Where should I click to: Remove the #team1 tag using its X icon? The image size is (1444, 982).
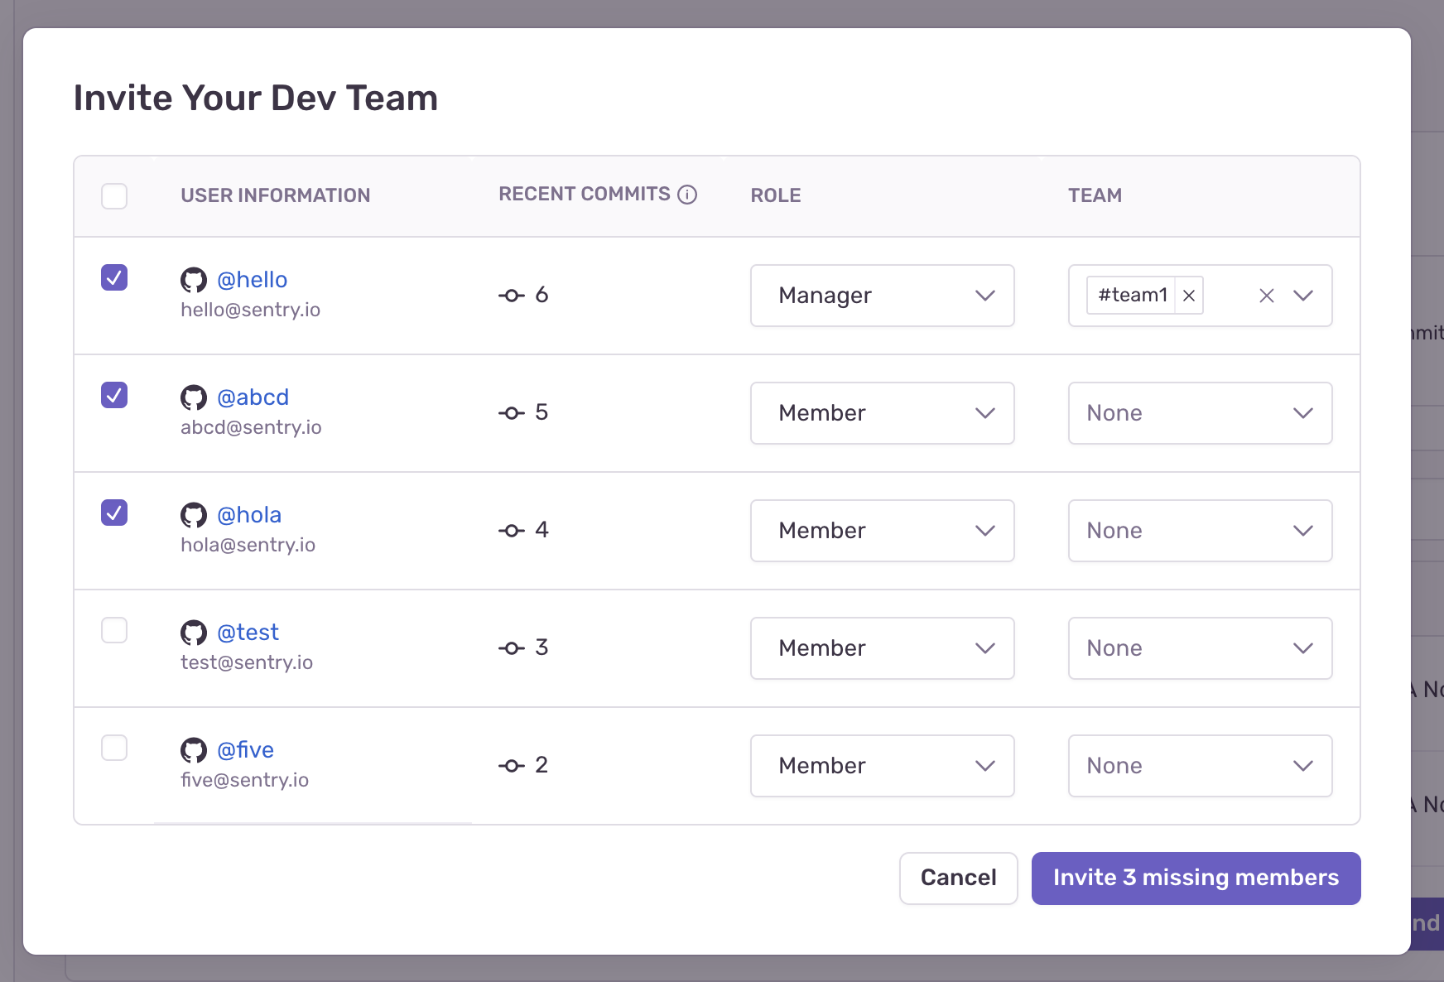click(x=1188, y=295)
